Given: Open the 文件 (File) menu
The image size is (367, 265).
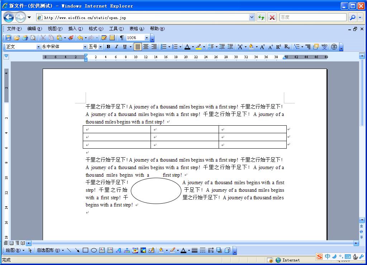Looking at the screenshot, I should point(14,29).
